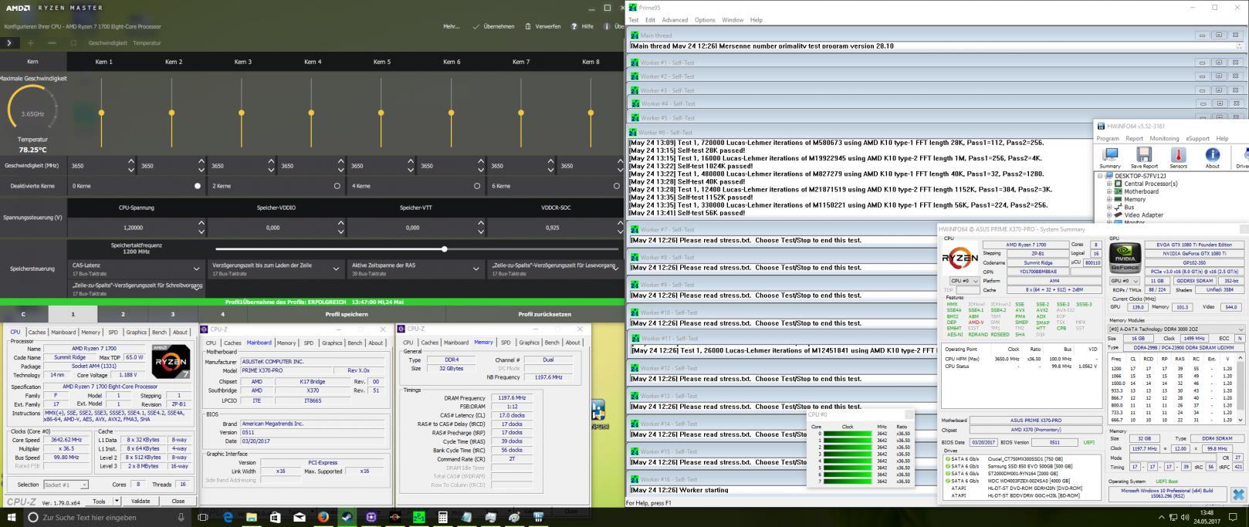Open the Advanced menu in Prime95

[x=675, y=20]
